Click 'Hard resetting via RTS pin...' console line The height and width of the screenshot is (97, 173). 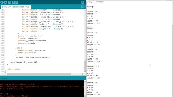[16, 96]
